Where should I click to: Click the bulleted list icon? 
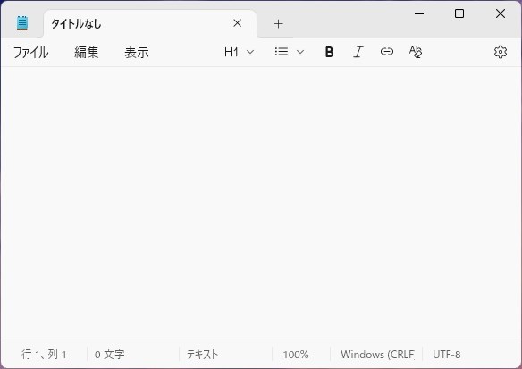(282, 52)
